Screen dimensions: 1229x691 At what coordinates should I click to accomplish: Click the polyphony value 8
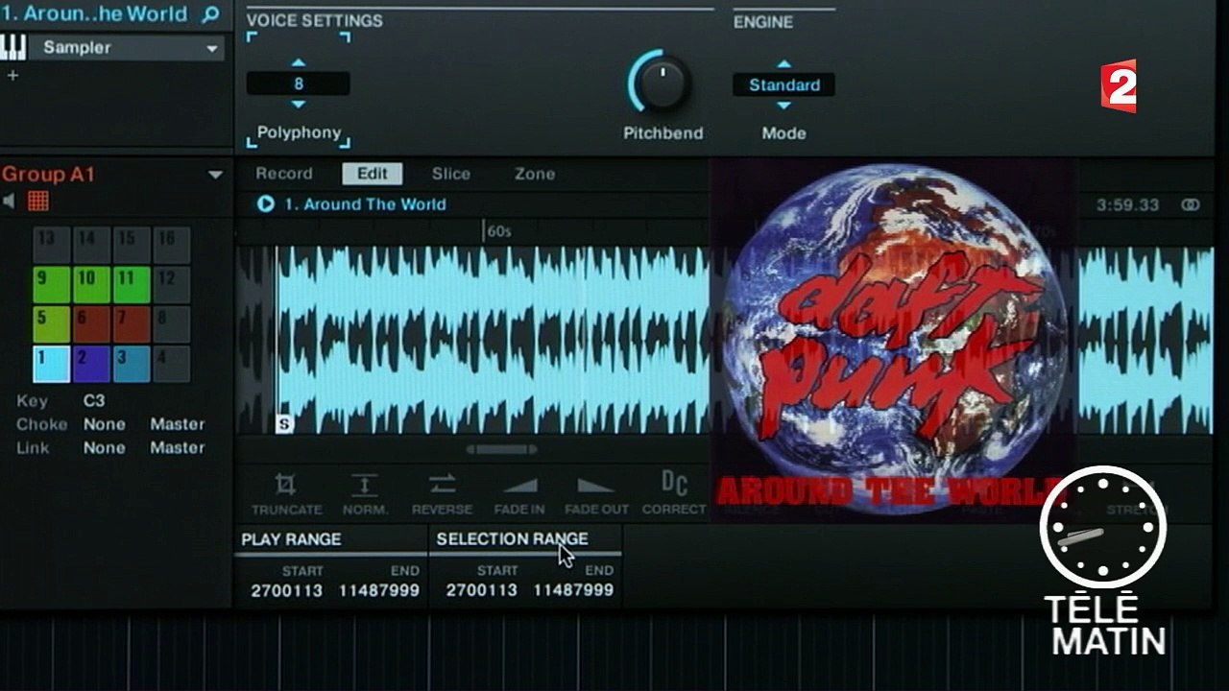(x=299, y=84)
